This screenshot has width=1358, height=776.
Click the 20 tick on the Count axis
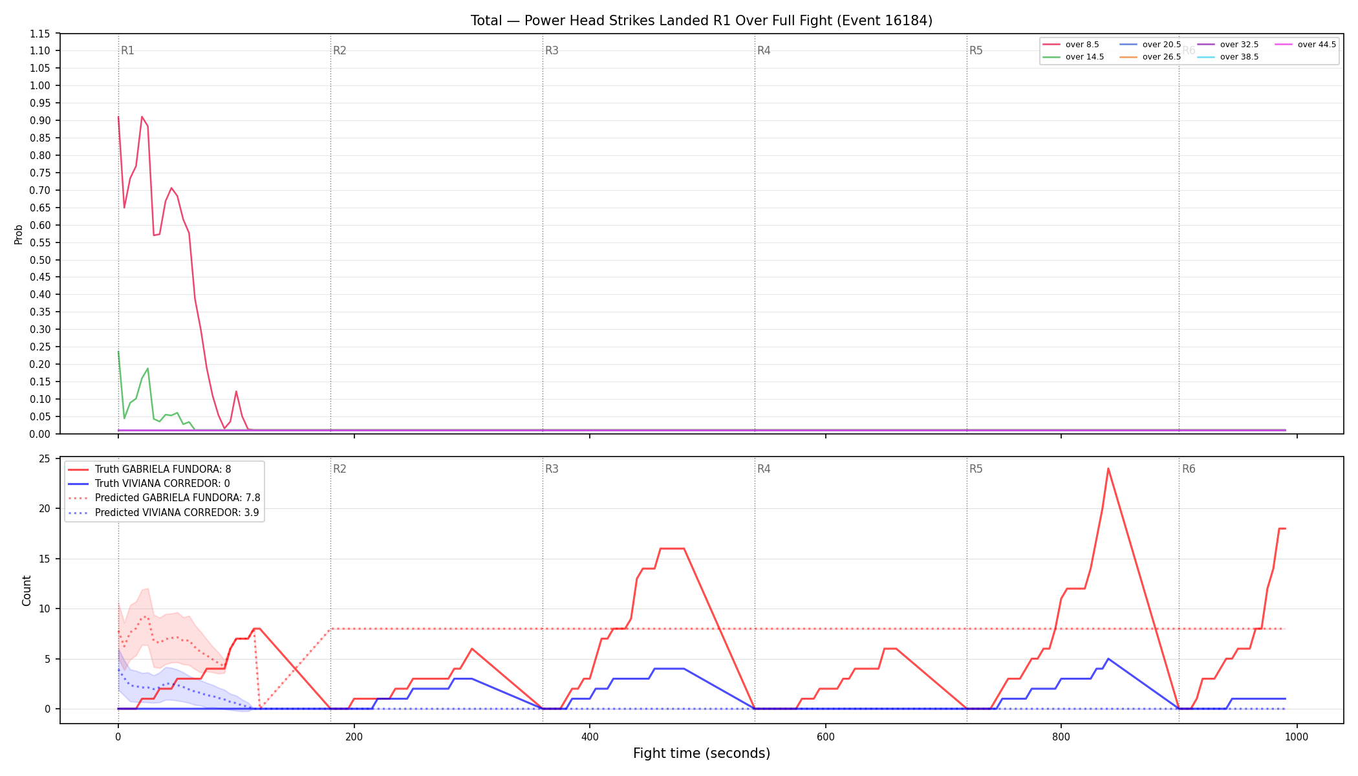[x=45, y=508]
